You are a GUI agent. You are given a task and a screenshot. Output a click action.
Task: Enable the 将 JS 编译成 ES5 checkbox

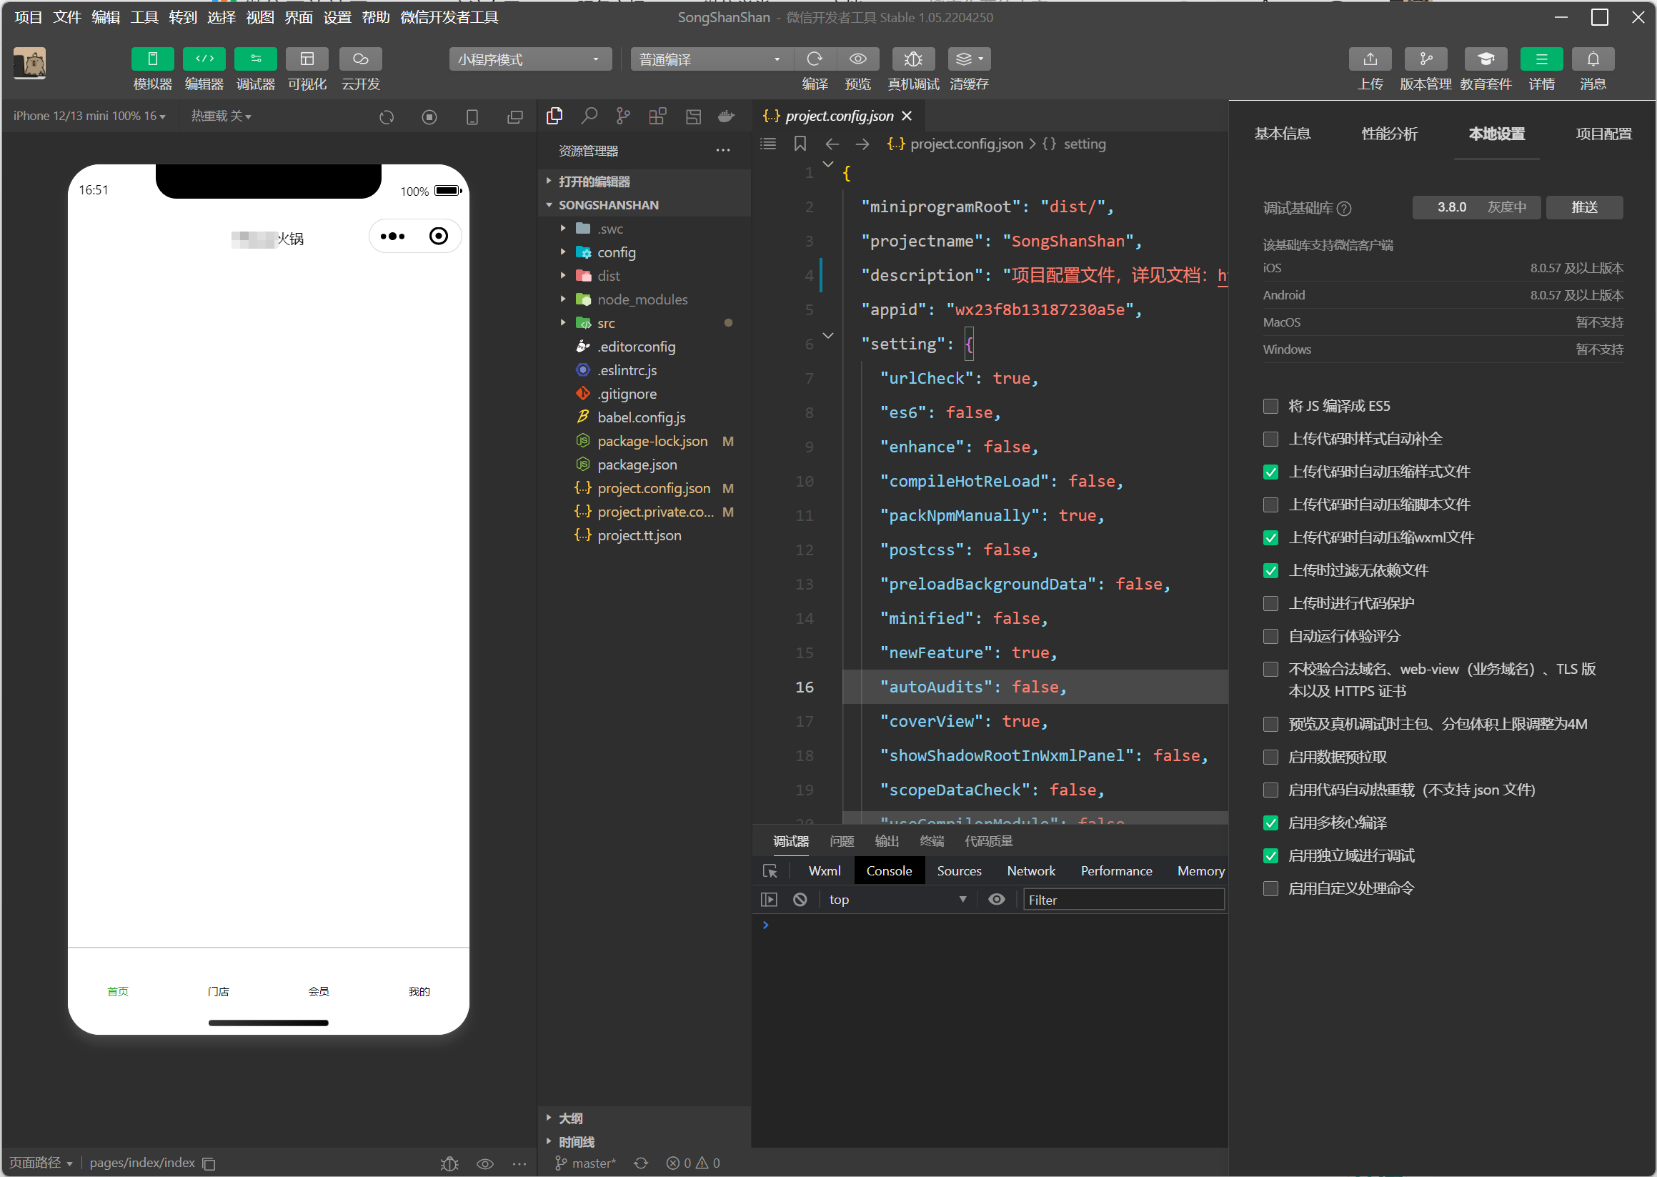tap(1270, 406)
